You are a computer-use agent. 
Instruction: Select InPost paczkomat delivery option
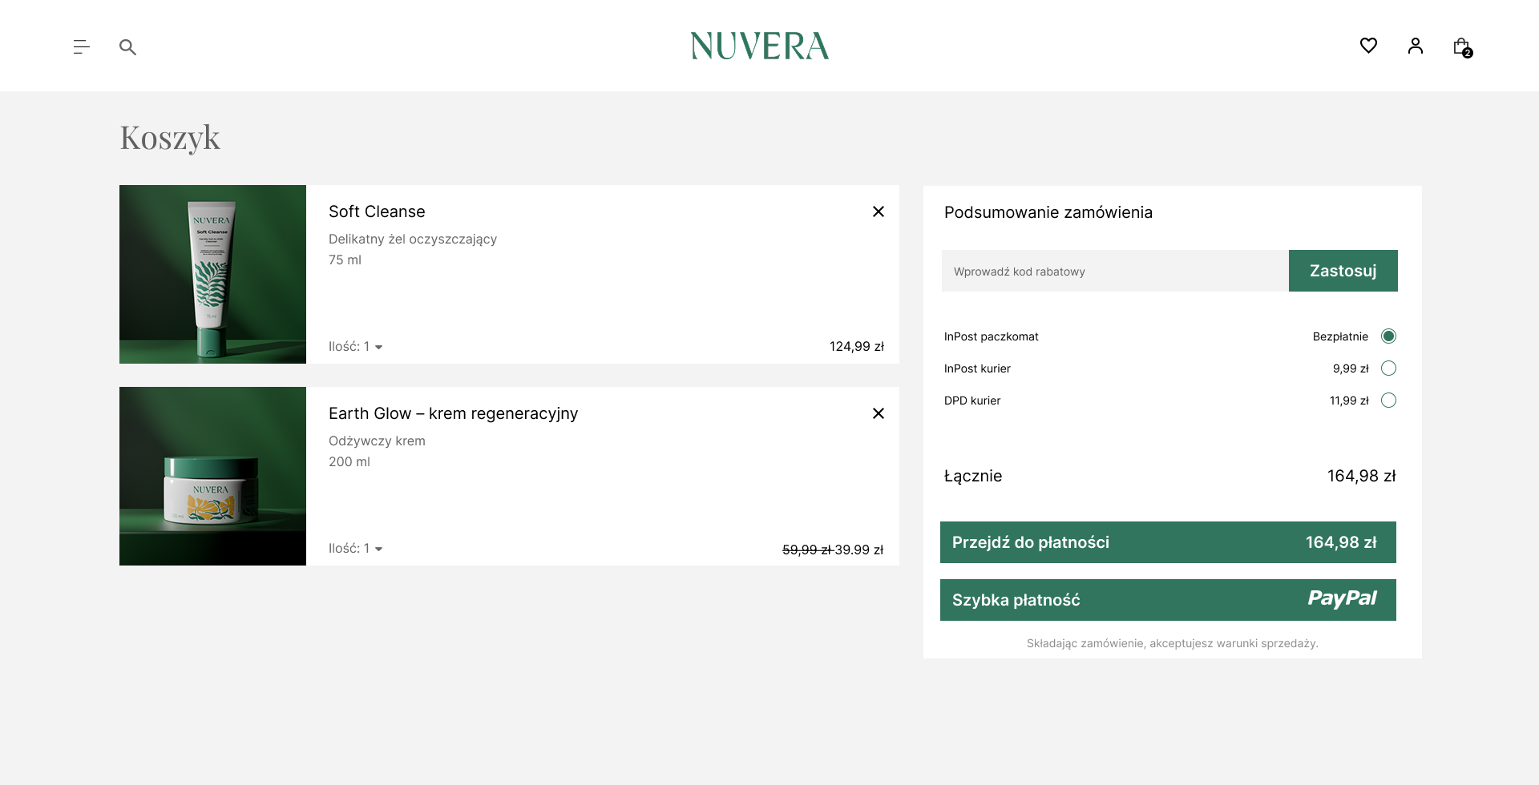tap(1389, 336)
